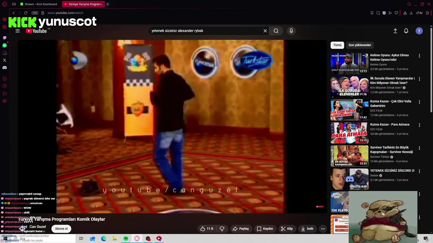Open the ad blocker shield icon
The width and height of the screenshot is (433, 243).
click(x=384, y=13)
